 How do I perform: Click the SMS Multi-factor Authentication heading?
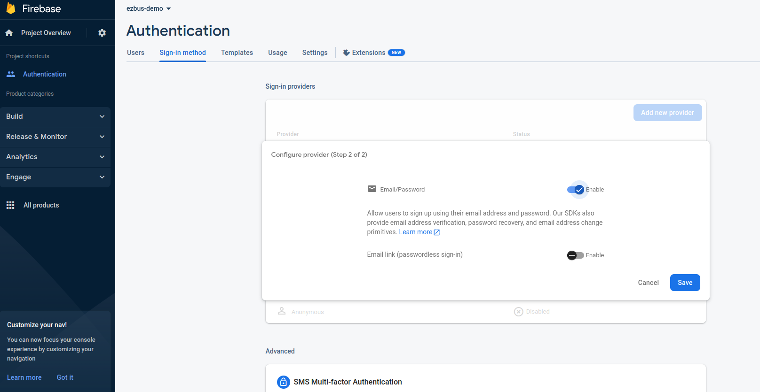(348, 382)
